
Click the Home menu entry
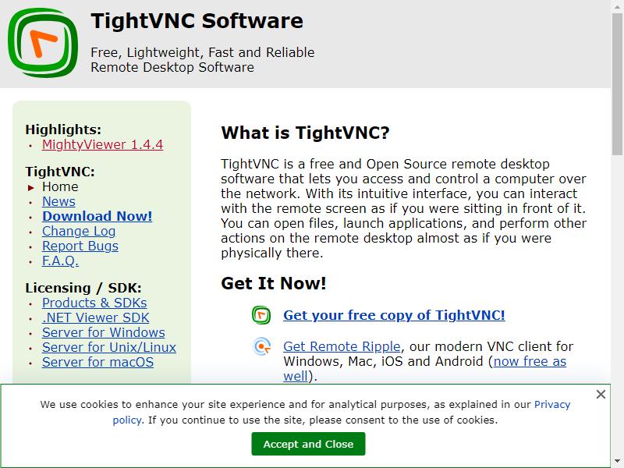(x=60, y=186)
